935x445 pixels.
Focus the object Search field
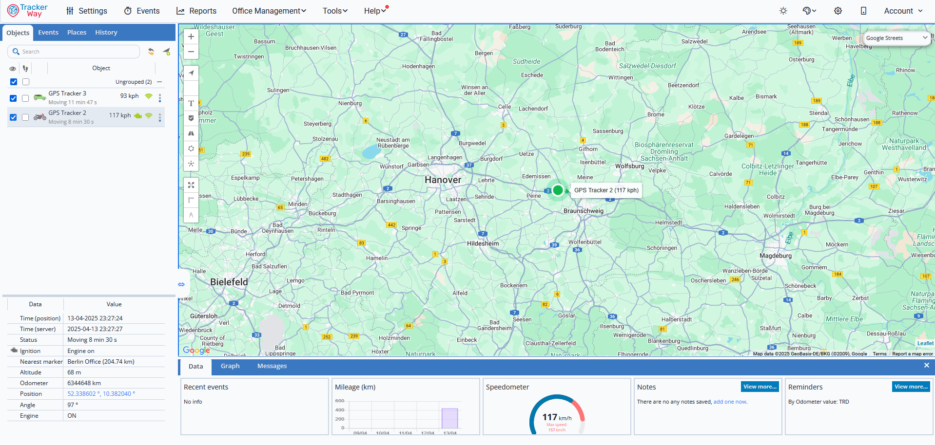point(74,52)
